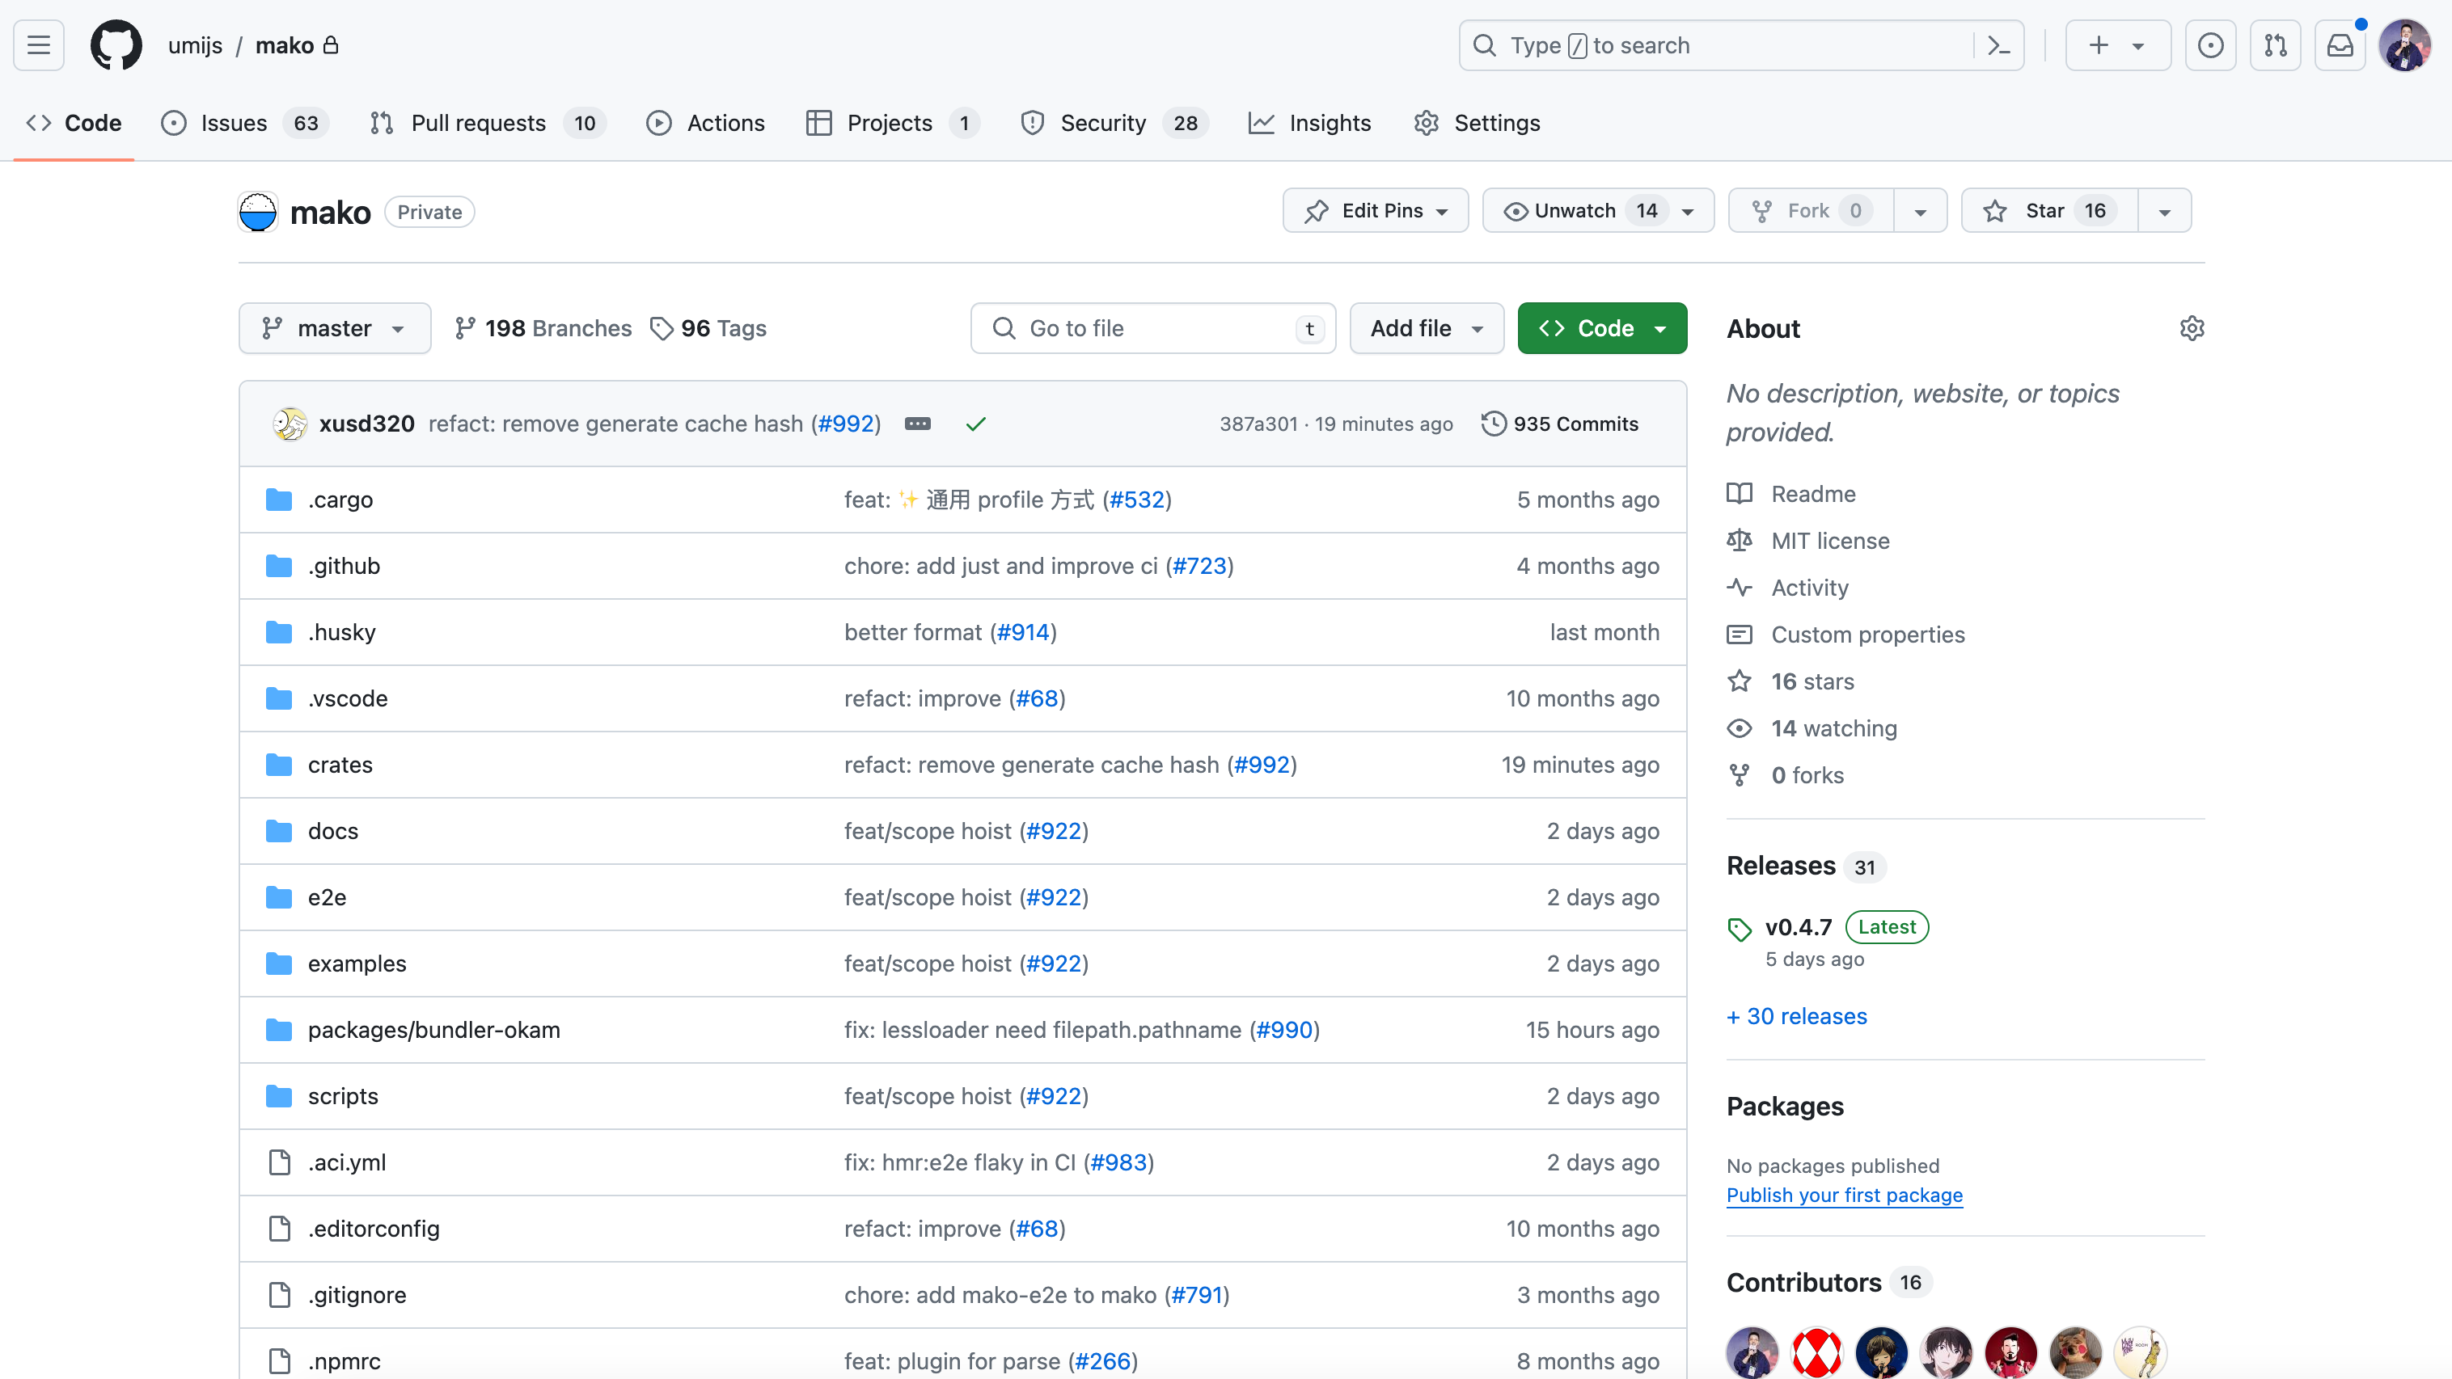The height and width of the screenshot is (1379, 2452).
Task: Open the Unwatch notifications dropdown
Action: pyautogui.click(x=1598, y=210)
